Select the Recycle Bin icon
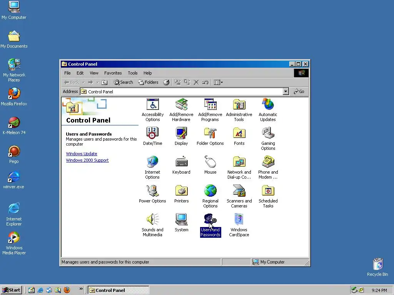Viewport: 394px width, 295px height. point(377,267)
